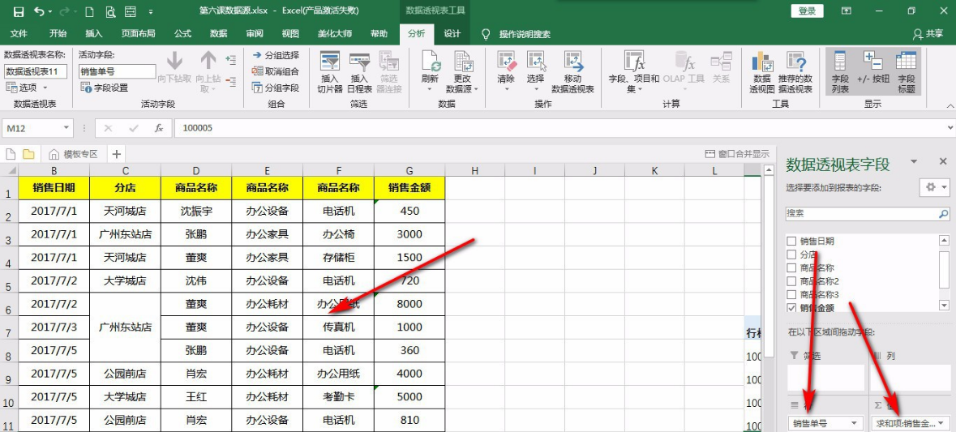Clear the pivot table (清除)
The width and height of the screenshot is (956, 432).
click(x=506, y=72)
